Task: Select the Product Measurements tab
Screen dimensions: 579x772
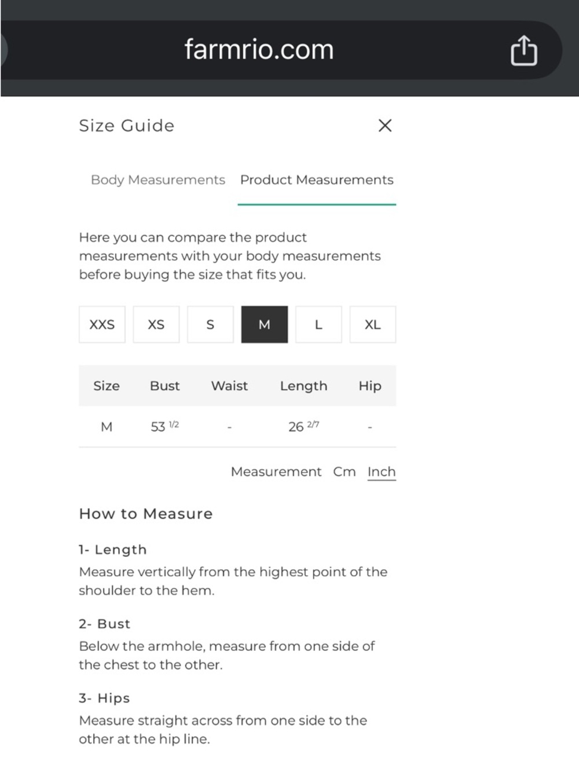Action: coord(317,180)
